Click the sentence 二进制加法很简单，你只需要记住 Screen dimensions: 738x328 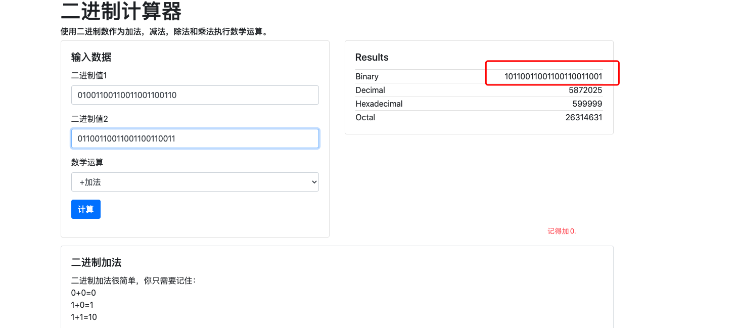pos(133,281)
